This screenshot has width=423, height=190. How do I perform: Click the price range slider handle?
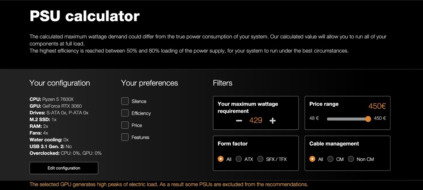[368, 119]
